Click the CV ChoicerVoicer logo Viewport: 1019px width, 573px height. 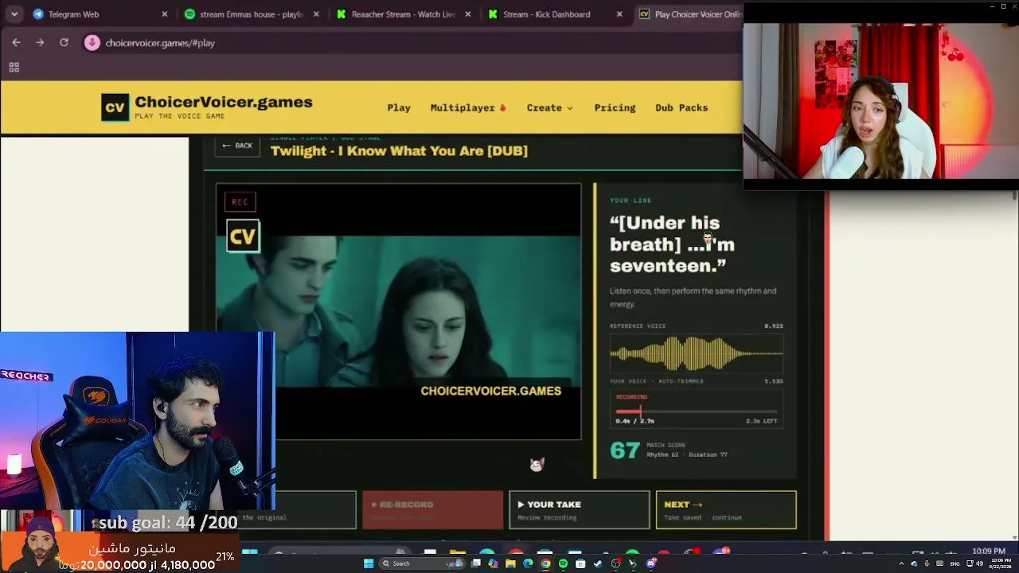[115, 107]
